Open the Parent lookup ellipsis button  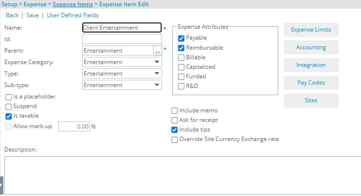coord(157,51)
